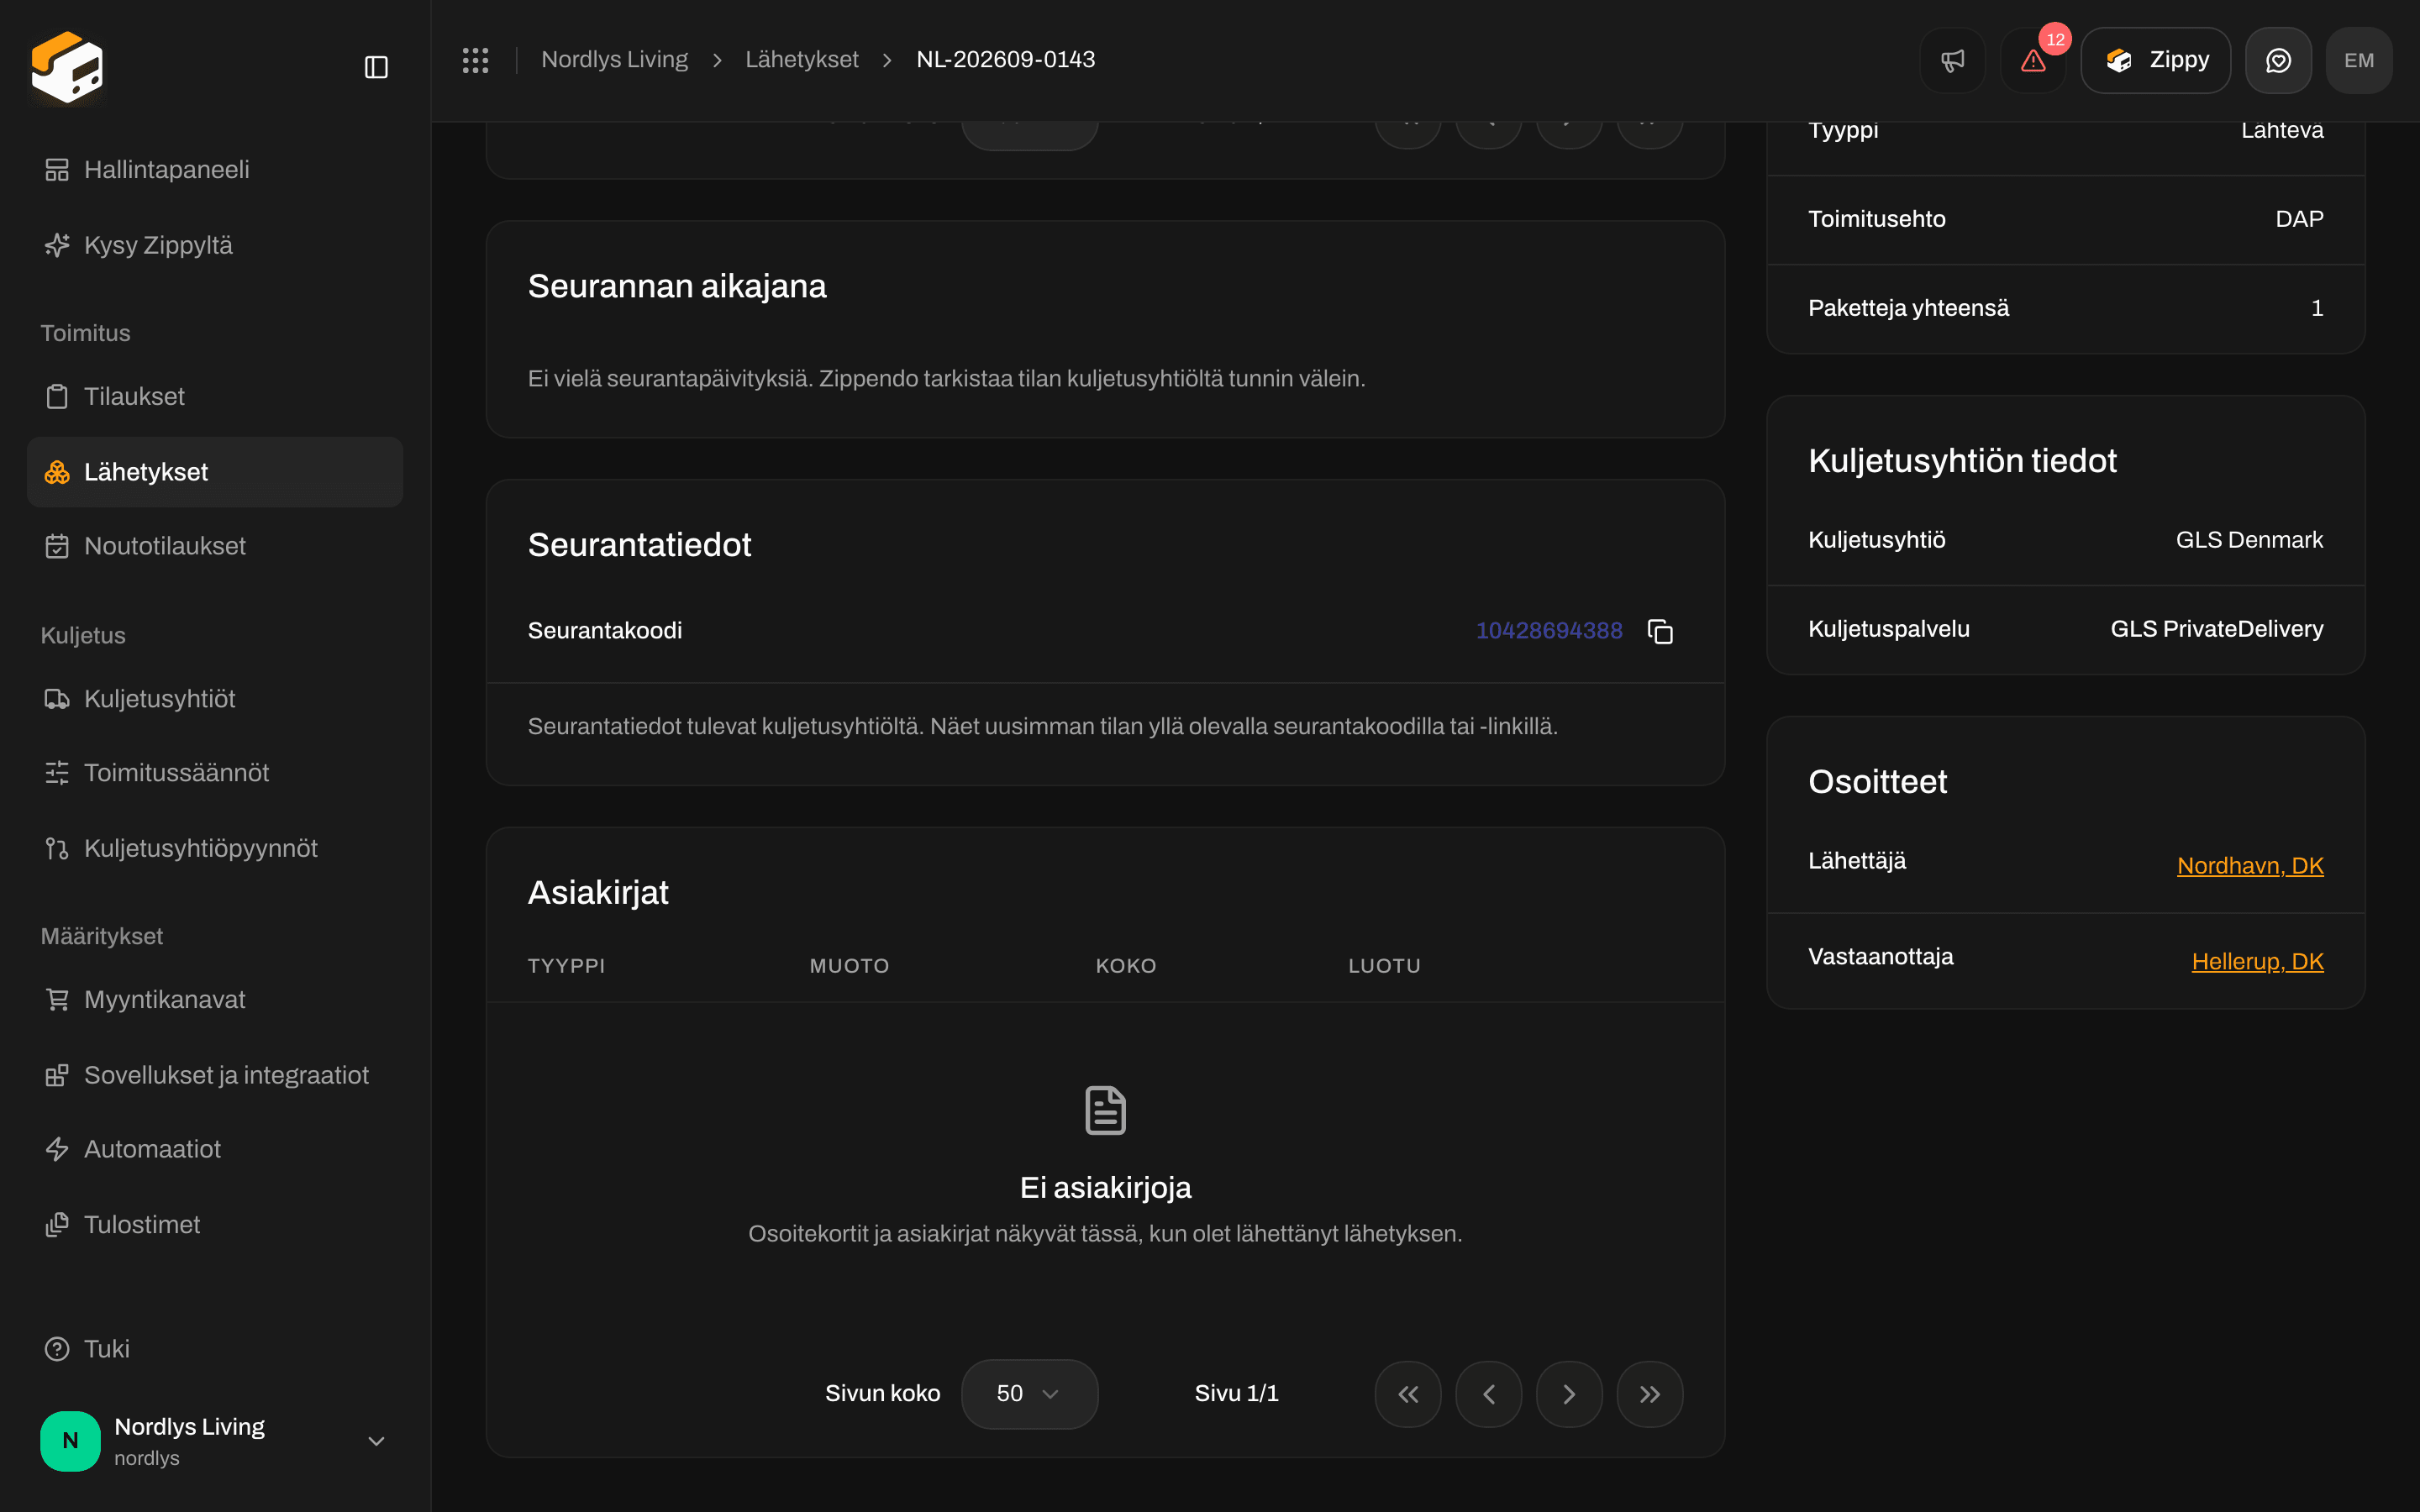This screenshot has width=2420, height=1512.
Task: Click the Zippendo logo in the sidebar
Action: tap(67, 67)
